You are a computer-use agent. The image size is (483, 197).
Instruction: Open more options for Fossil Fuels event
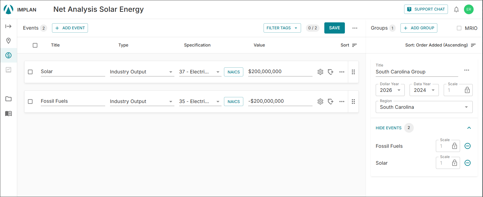click(342, 102)
